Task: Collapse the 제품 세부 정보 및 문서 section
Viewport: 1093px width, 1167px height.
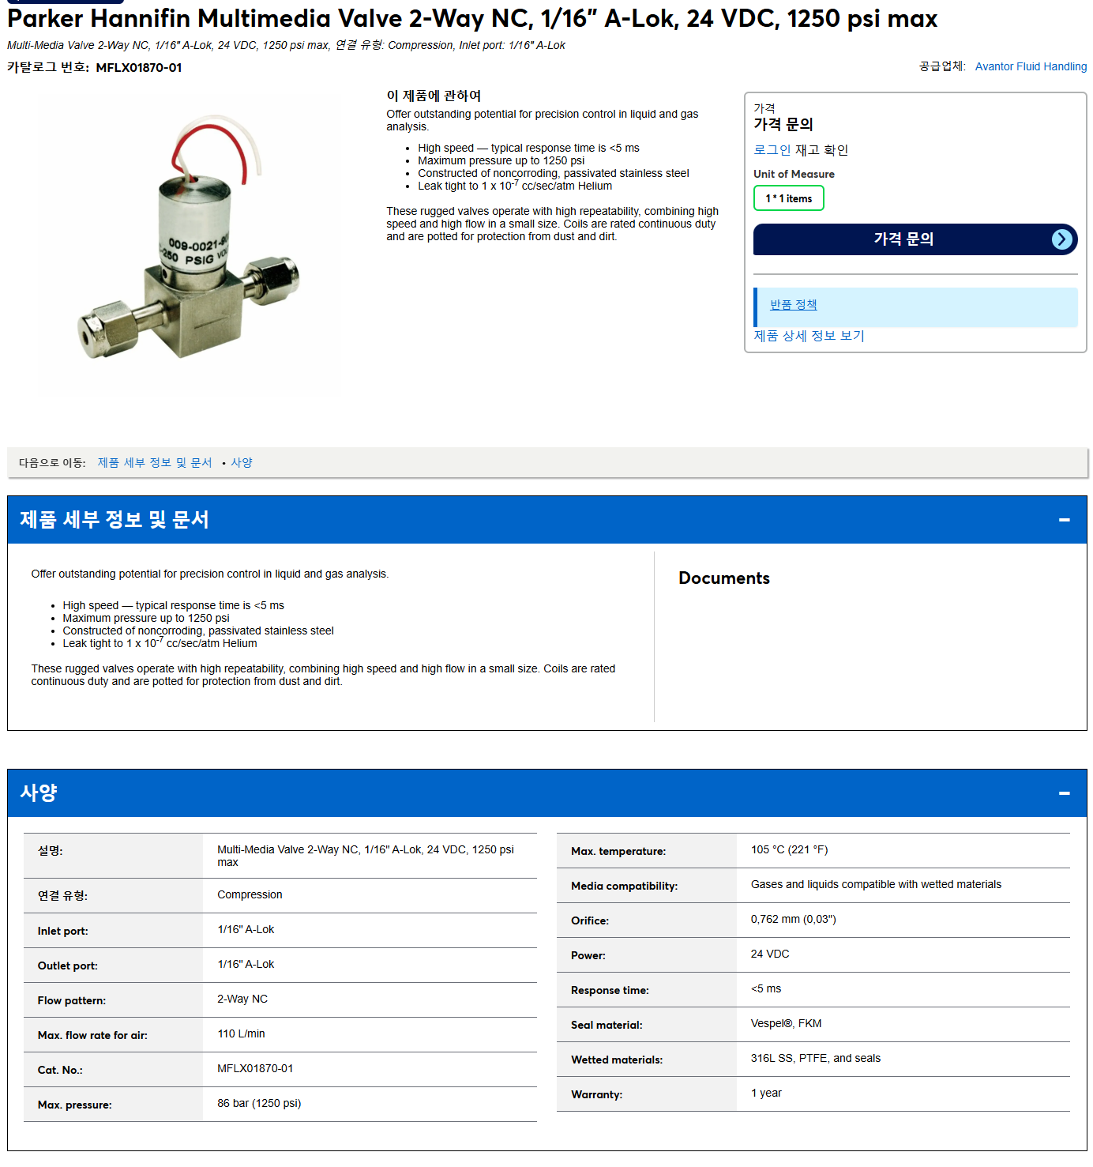Action: coord(1064,520)
